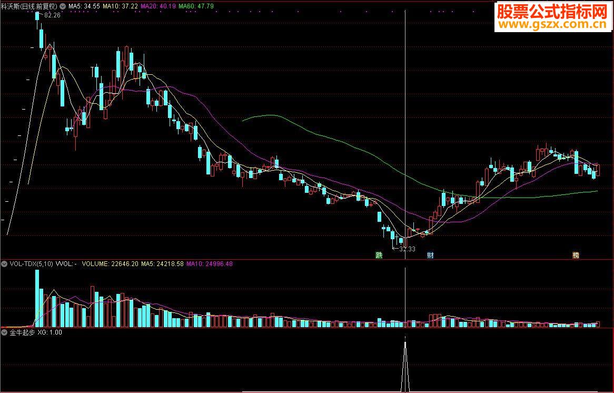Click the 金牛起步 indicator name
614x393 pixels.
(x=22, y=332)
